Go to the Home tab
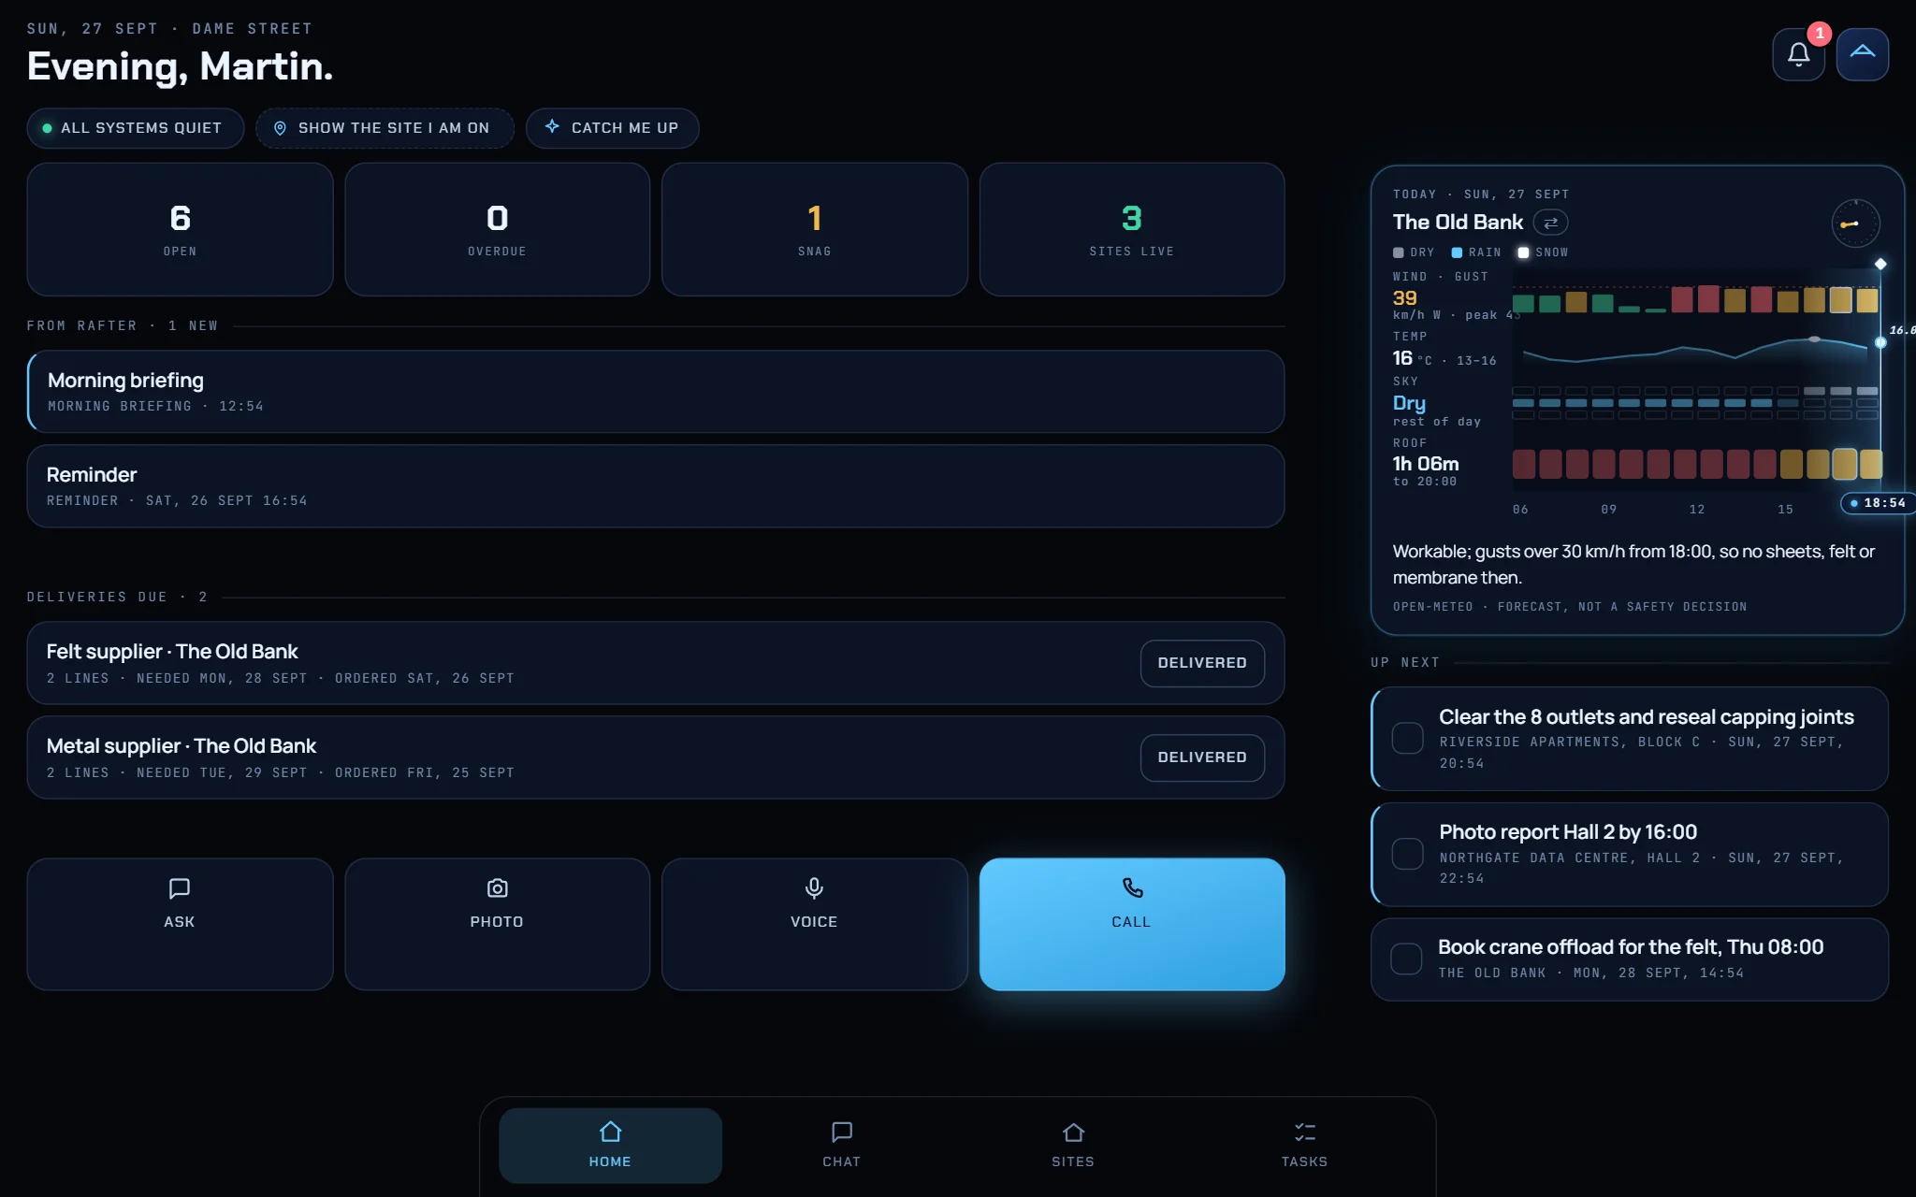This screenshot has width=1916, height=1197. pos(610,1146)
